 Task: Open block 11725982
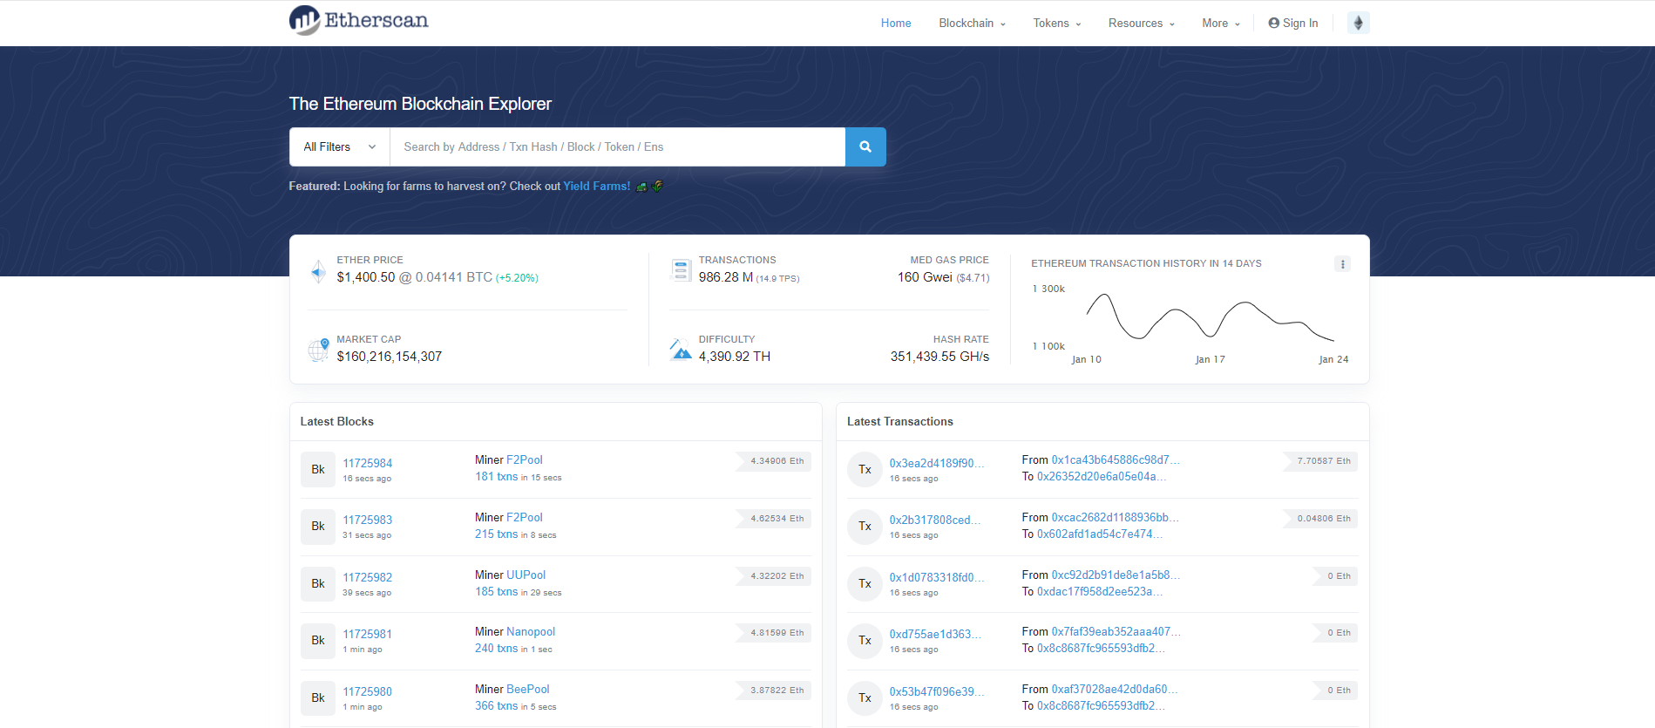pyautogui.click(x=367, y=577)
